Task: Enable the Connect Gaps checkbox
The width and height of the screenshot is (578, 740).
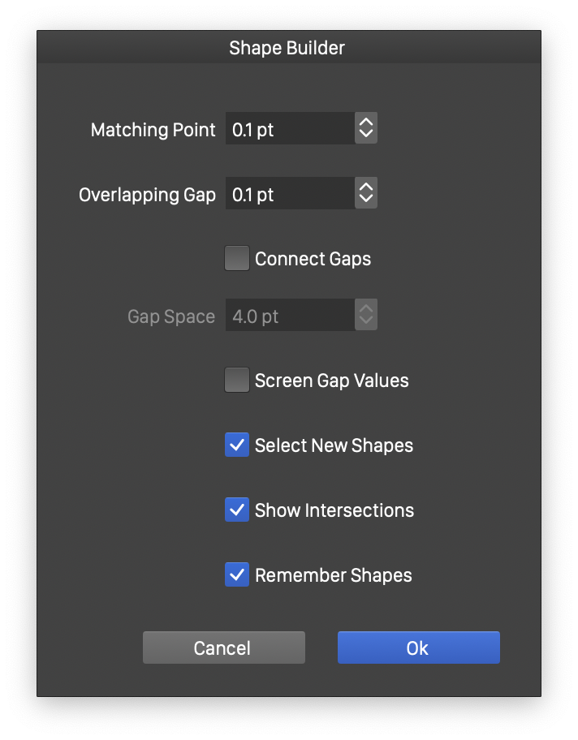Action: point(237,259)
